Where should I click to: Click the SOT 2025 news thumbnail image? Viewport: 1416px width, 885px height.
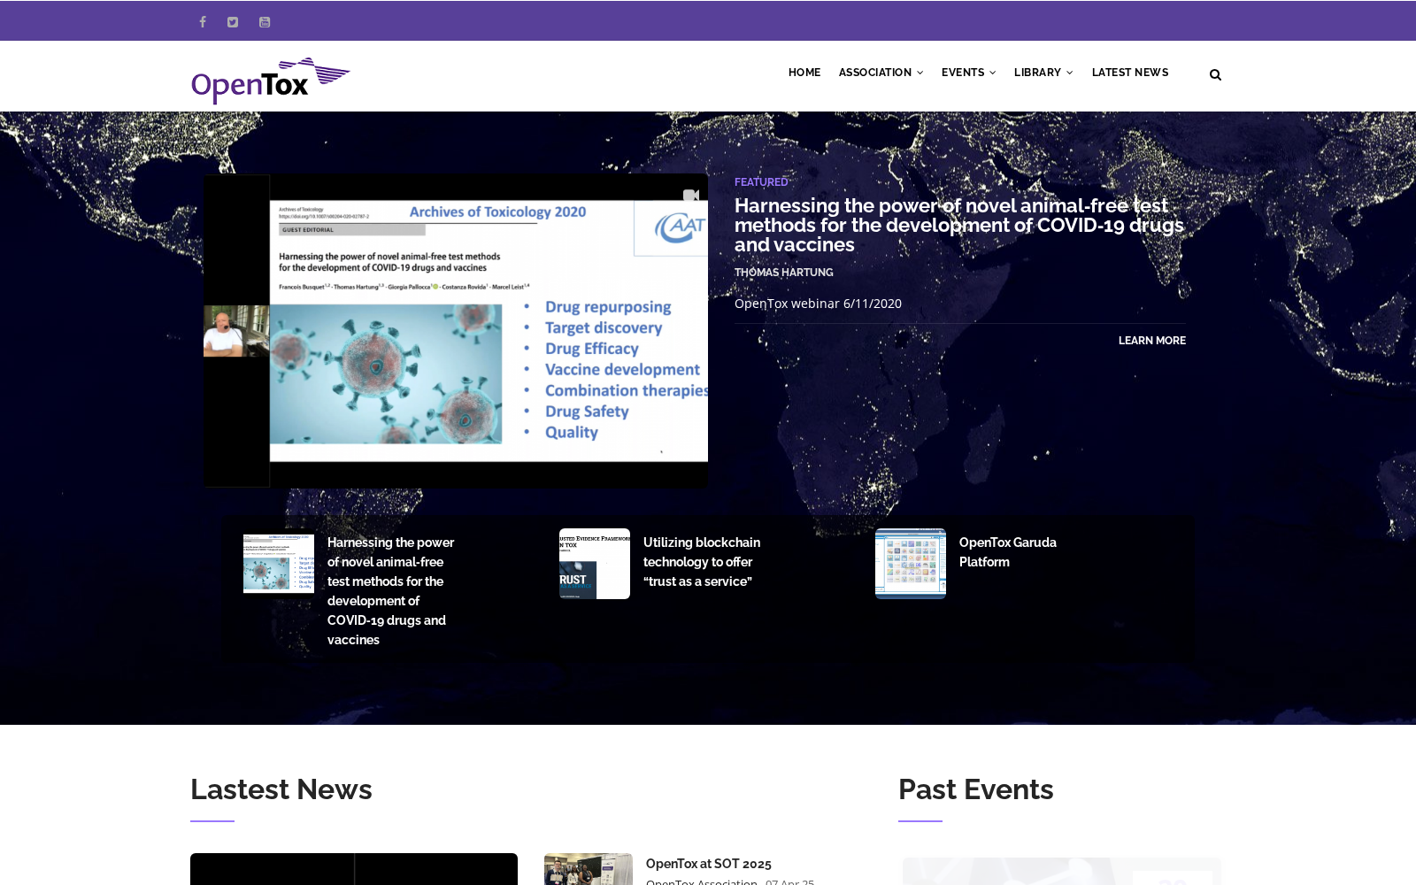click(589, 869)
